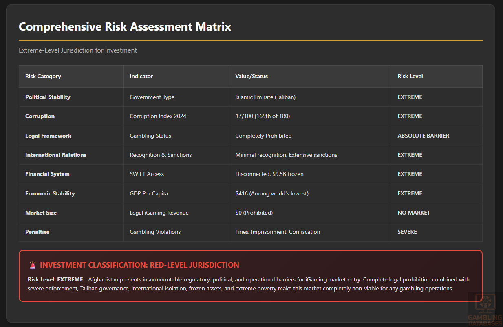
Task: Click the Gambling Databases watermark logo
Action: (x=485, y=309)
